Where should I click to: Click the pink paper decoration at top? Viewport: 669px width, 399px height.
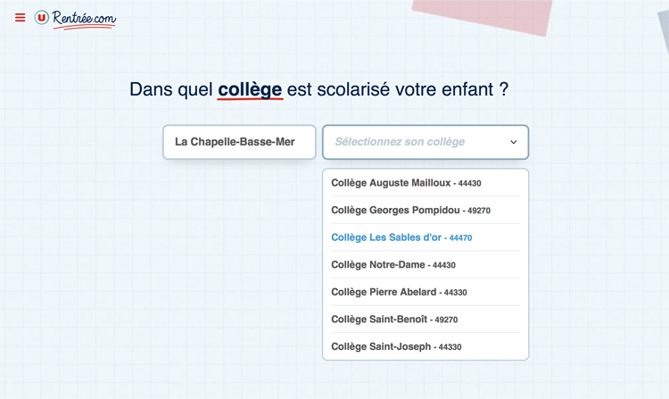[x=482, y=15]
